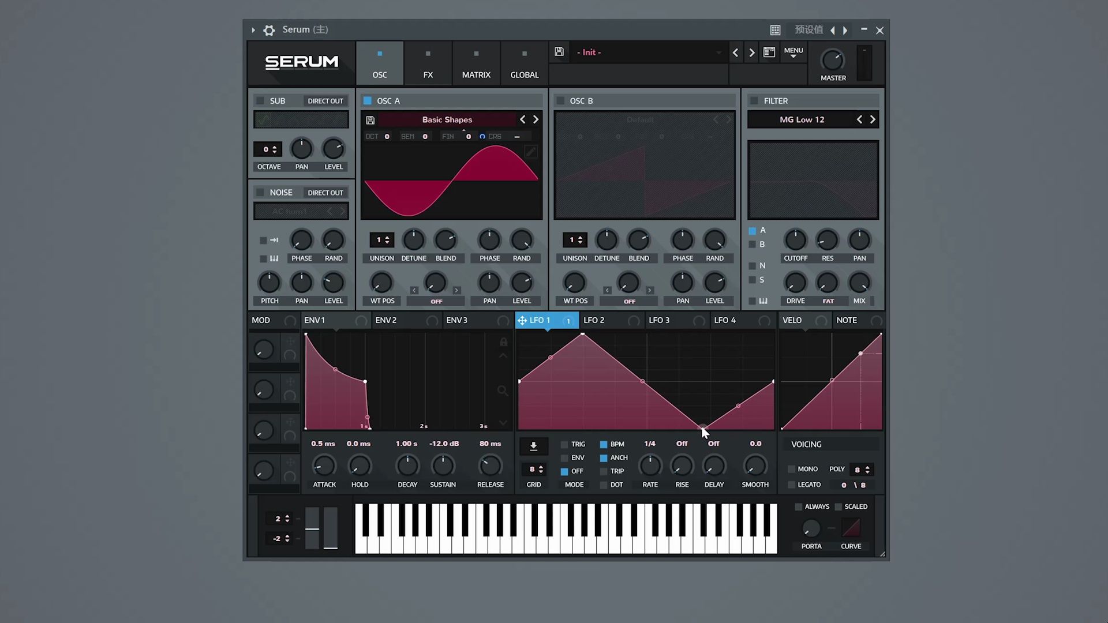Screen dimensions: 1108x623
Task: Click the preset grid icon in title bar
Action: (775, 30)
